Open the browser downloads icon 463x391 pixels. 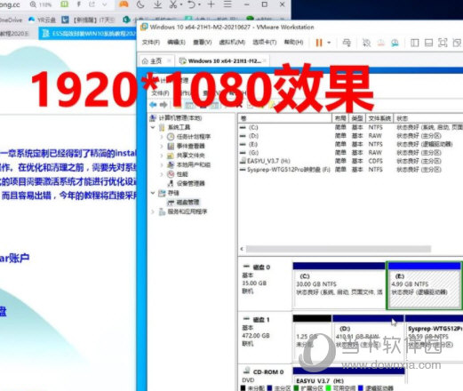(x=157, y=4)
